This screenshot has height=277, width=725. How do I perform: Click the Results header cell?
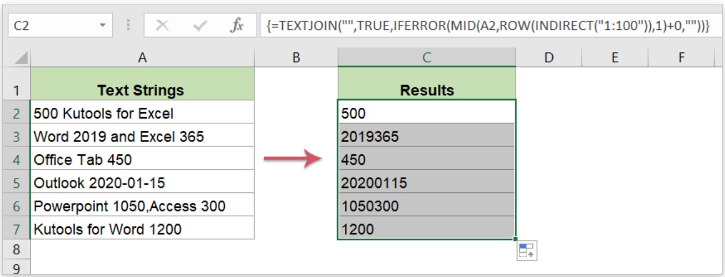(x=427, y=83)
